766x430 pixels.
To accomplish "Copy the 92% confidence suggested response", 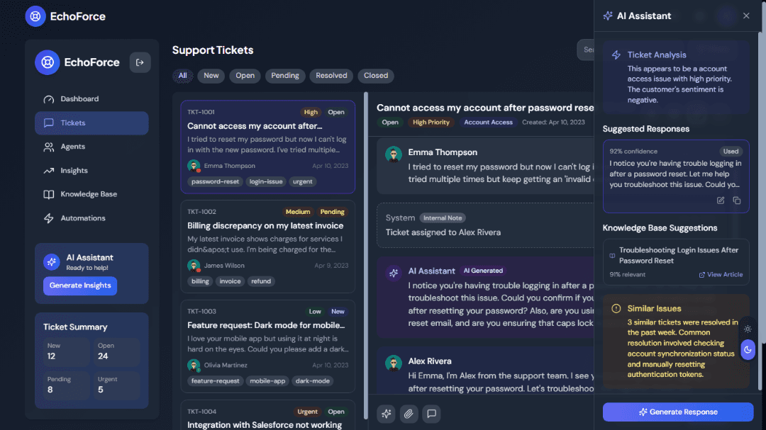I will coord(736,200).
